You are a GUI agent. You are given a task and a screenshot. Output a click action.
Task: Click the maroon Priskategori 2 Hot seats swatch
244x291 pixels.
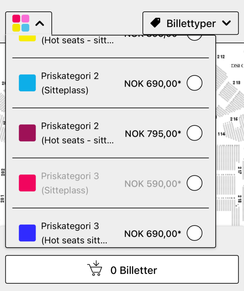(28, 133)
